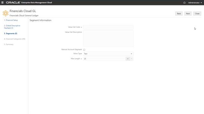This screenshot has height=114, width=204.
Task: Click the Financials Cloud GL application icon
Action: 5,13
